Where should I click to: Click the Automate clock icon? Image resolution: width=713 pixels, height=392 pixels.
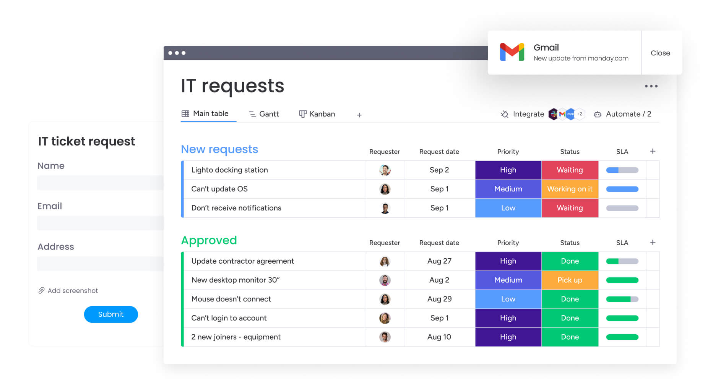tap(597, 114)
